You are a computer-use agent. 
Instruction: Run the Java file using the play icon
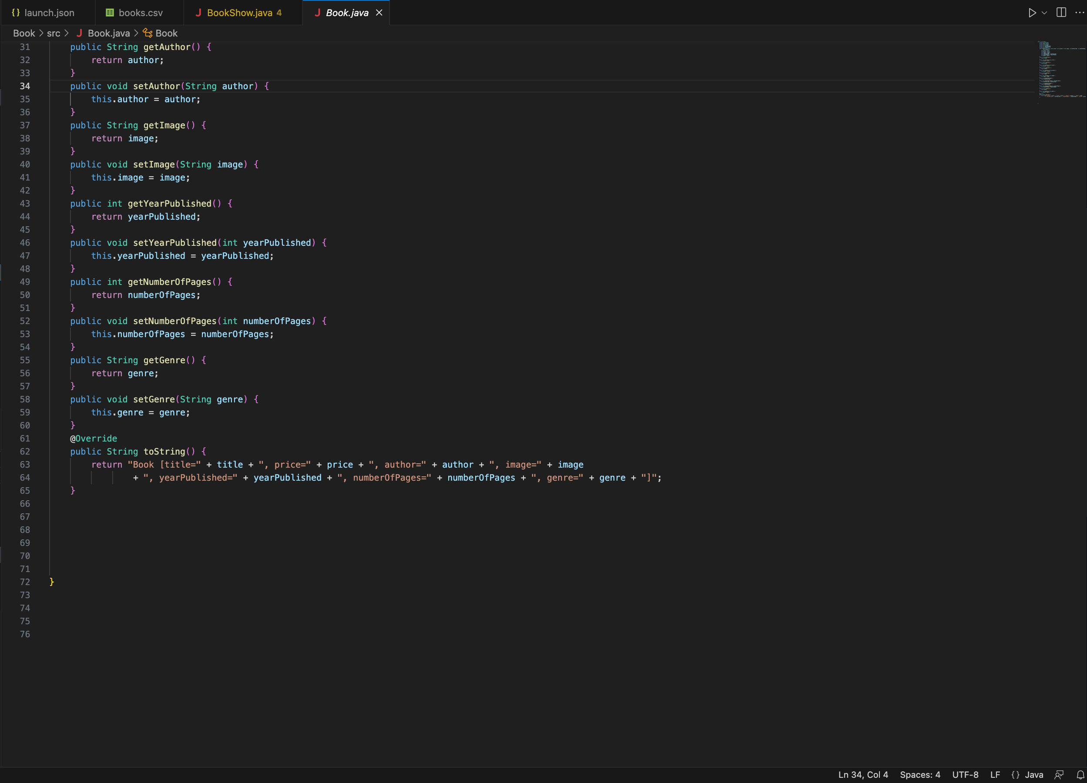tap(1032, 13)
